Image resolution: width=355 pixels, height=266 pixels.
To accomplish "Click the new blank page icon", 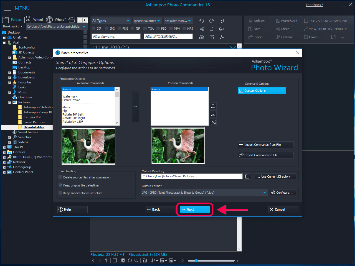I will (212, 29).
